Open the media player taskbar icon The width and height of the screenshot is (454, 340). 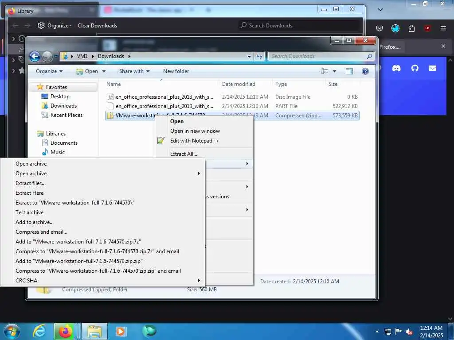[121, 331]
